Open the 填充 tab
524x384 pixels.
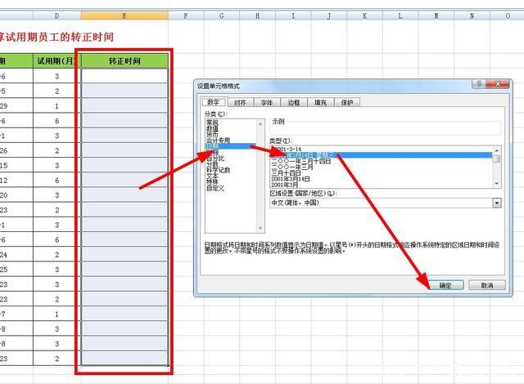pyautogui.click(x=320, y=102)
